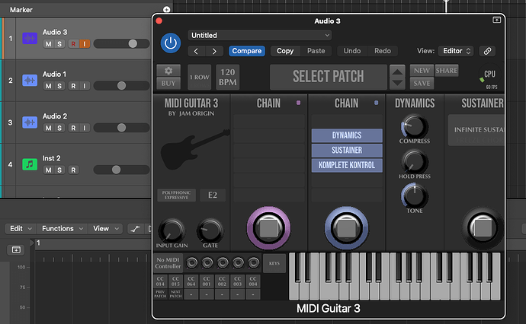Click the guitar silhouette image
The image size is (526, 324).
[194, 150]
